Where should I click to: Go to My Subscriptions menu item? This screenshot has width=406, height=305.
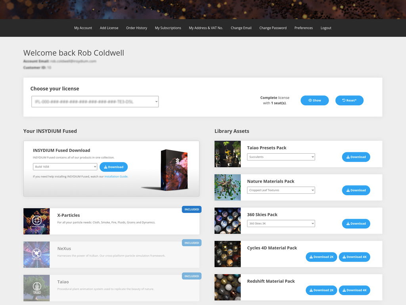pyautogui.click(x=168, y=28)
